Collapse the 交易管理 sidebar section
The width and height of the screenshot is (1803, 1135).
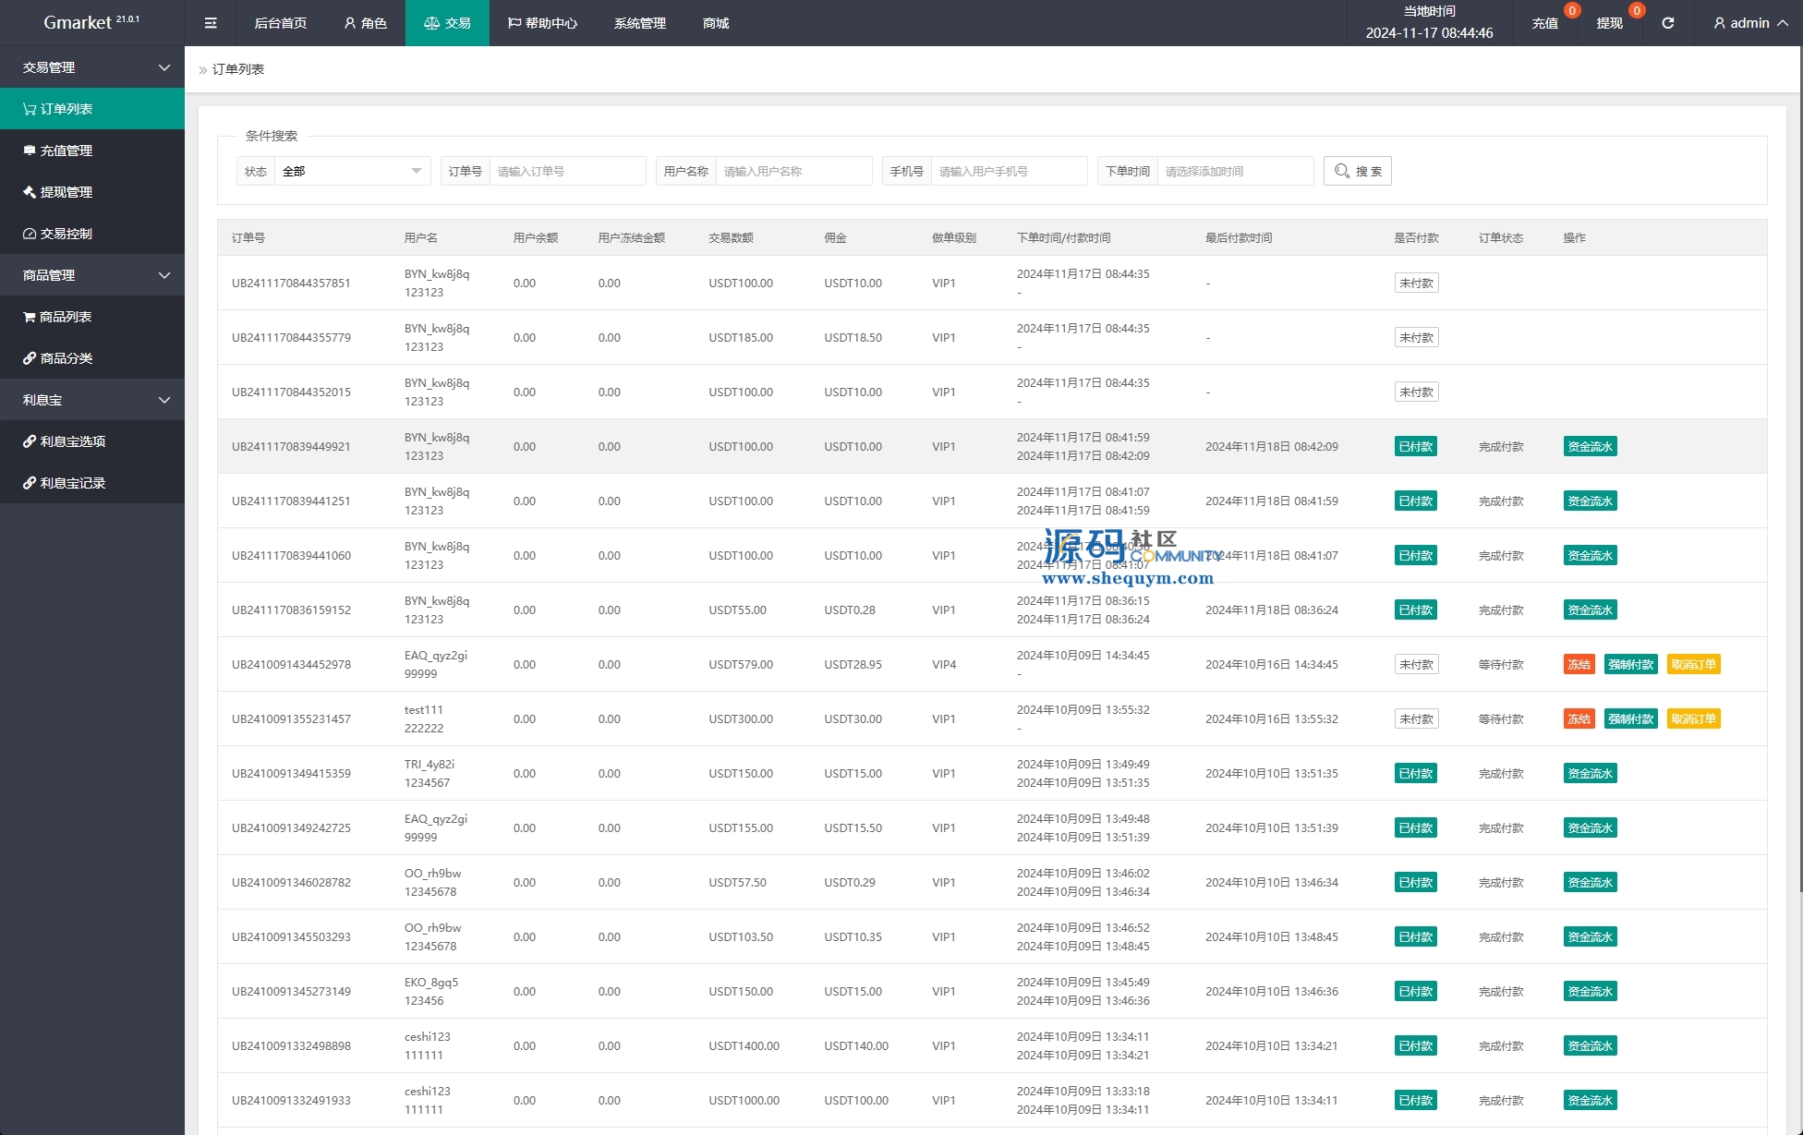click(92, 67)
